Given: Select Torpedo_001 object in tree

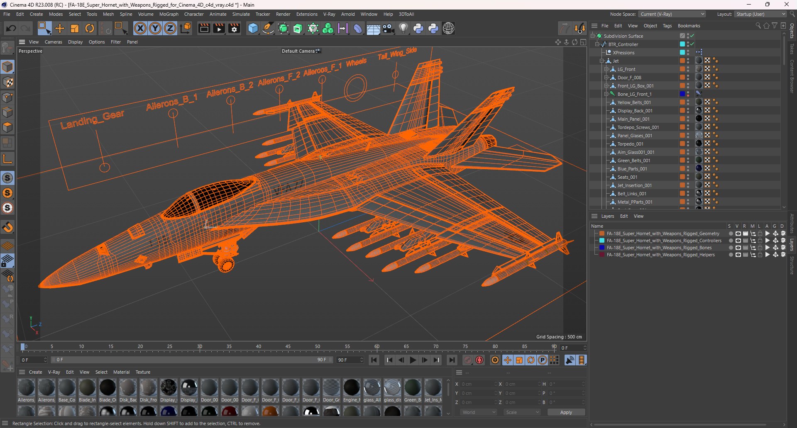Looking at the screenshot, I should [x=630, y=144].
